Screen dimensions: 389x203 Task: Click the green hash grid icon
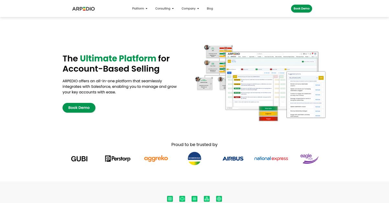click(194, 199)
